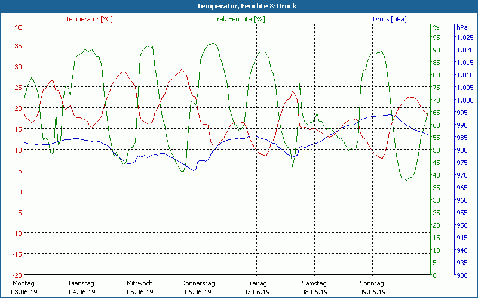Click the "1.005" pressure axis value

[465, 88]
